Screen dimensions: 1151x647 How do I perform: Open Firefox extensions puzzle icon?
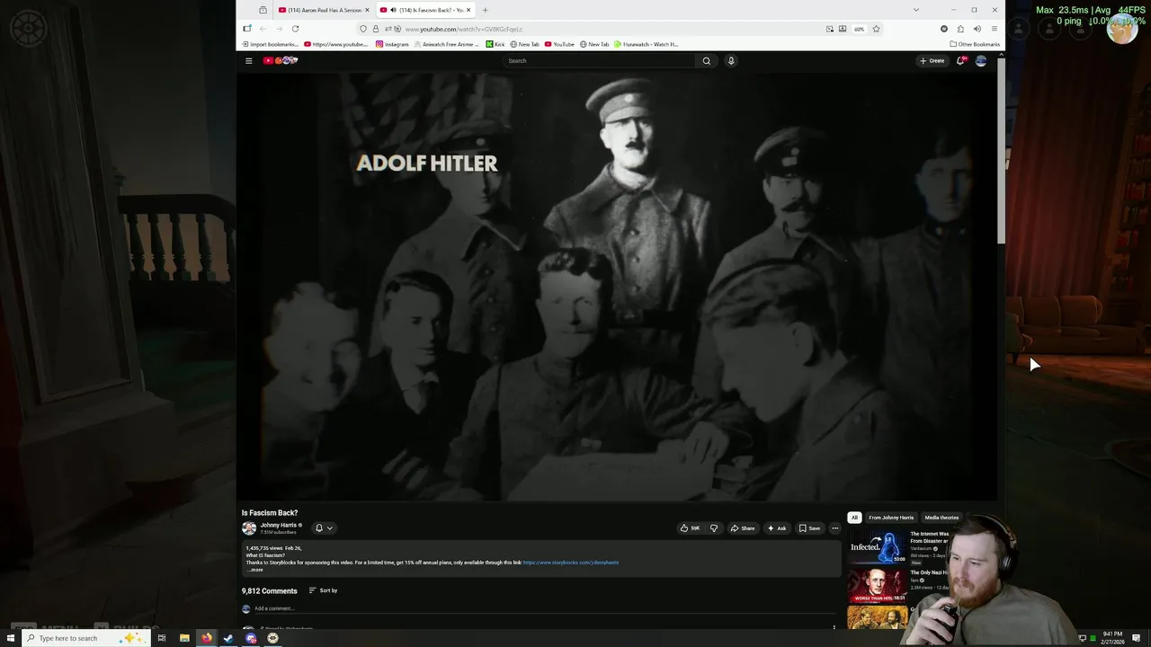pos(960,29)
